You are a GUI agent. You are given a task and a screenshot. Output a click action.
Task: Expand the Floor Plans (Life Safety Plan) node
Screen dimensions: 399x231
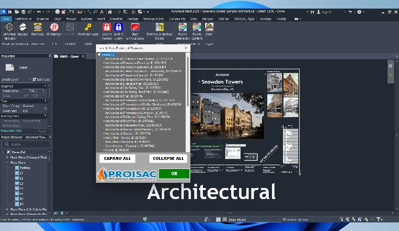pyautogui.click(x=7, y=209)
